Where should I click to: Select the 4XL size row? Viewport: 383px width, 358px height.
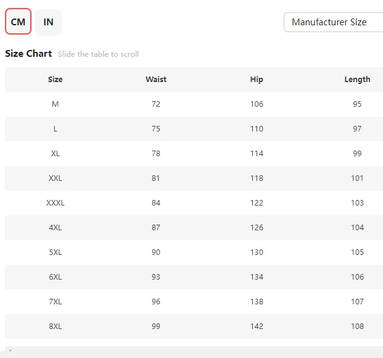[194, 228]
